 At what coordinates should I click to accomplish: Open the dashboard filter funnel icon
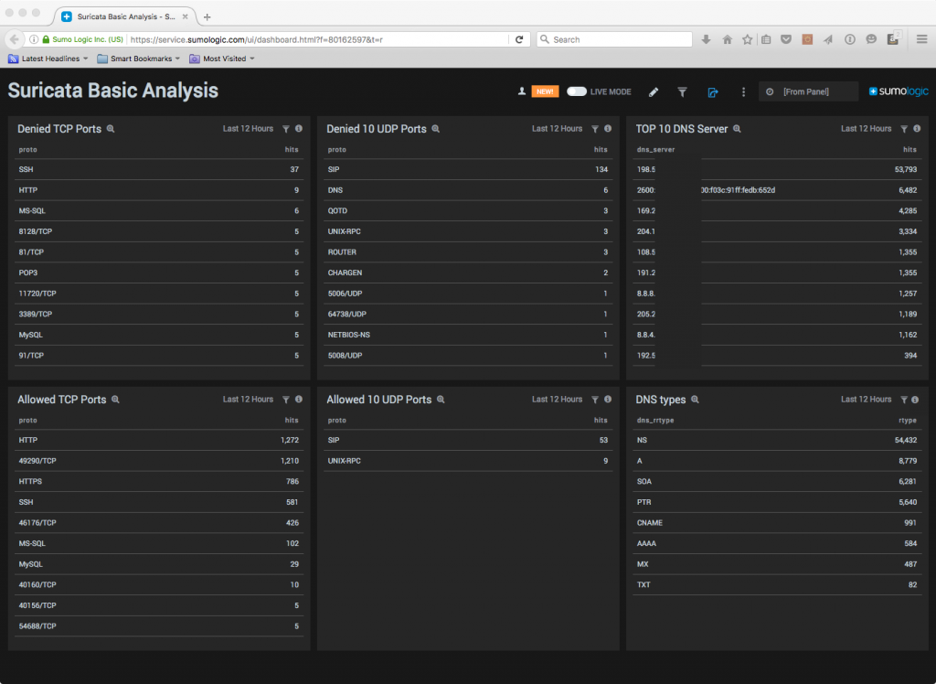682,92
